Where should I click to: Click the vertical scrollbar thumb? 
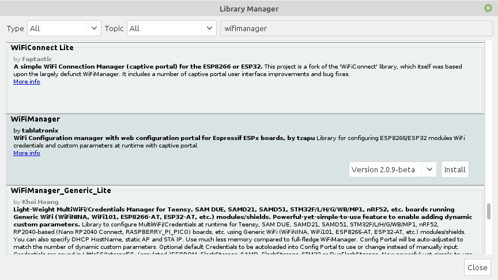pos(488,211)
